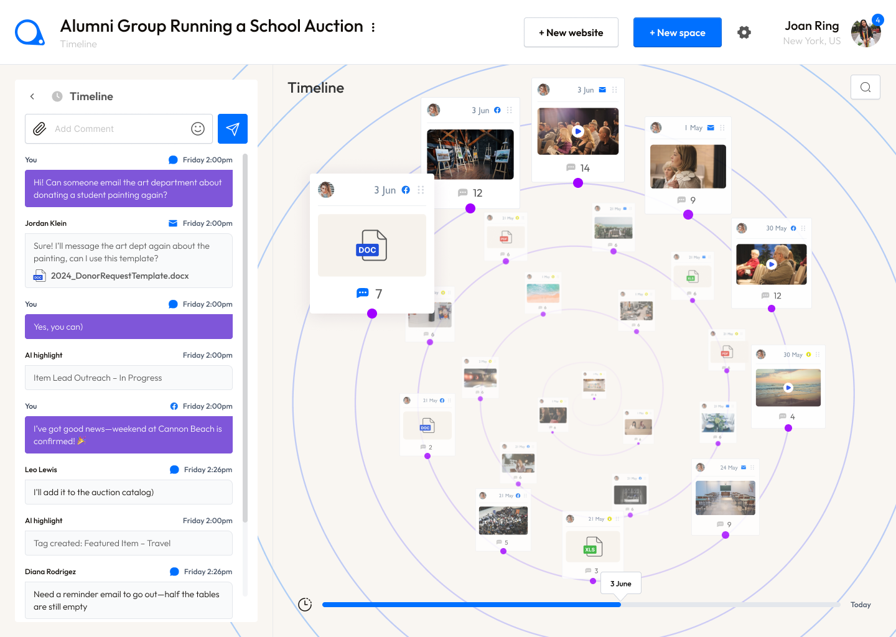Click the paperclip attachment icon
Image resolution: width=896 pixels, height=637 pixels.
tap(40, 129)
